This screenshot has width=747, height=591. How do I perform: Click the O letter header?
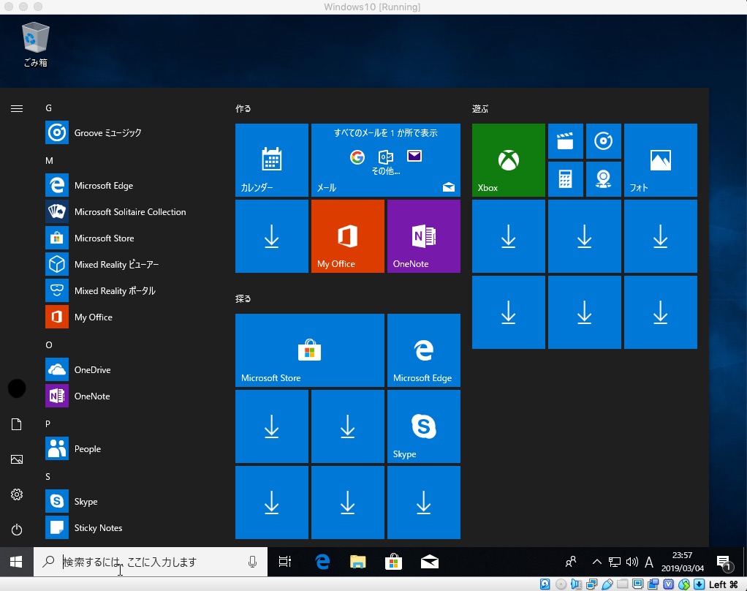coord(48,345)
